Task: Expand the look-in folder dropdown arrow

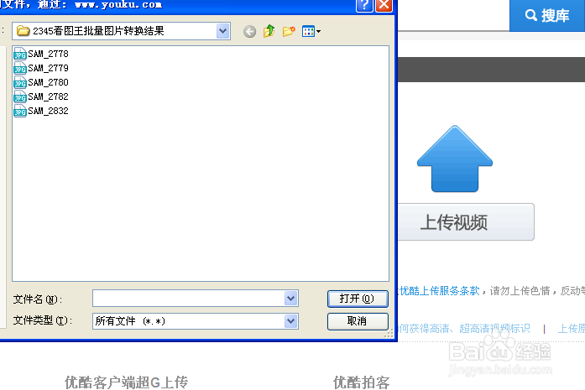Action: (222, 31)
